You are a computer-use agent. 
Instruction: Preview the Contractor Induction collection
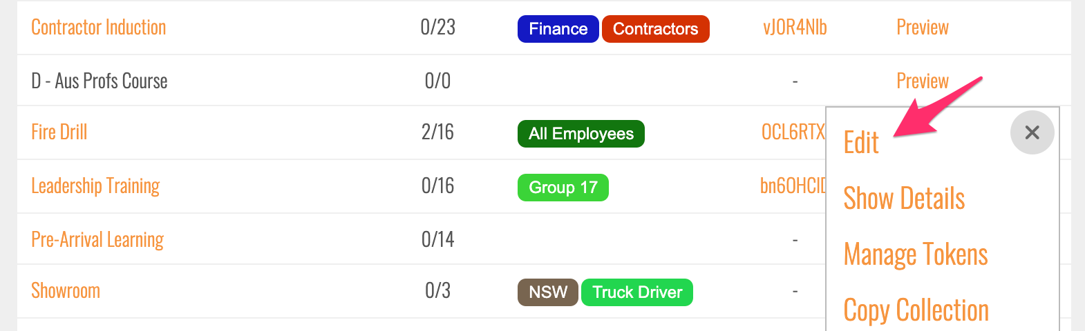coord(922,28)
